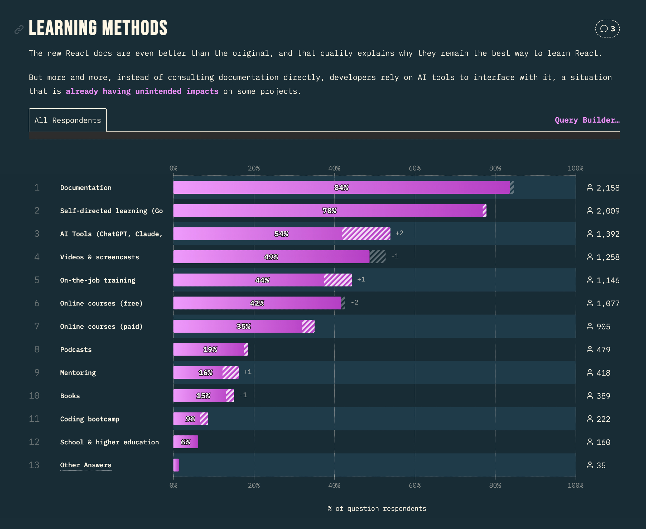Viewport: 646px width, 529px height.
Task: Click the Videos & screencasts 49% bar
Action: click(271, 257)
